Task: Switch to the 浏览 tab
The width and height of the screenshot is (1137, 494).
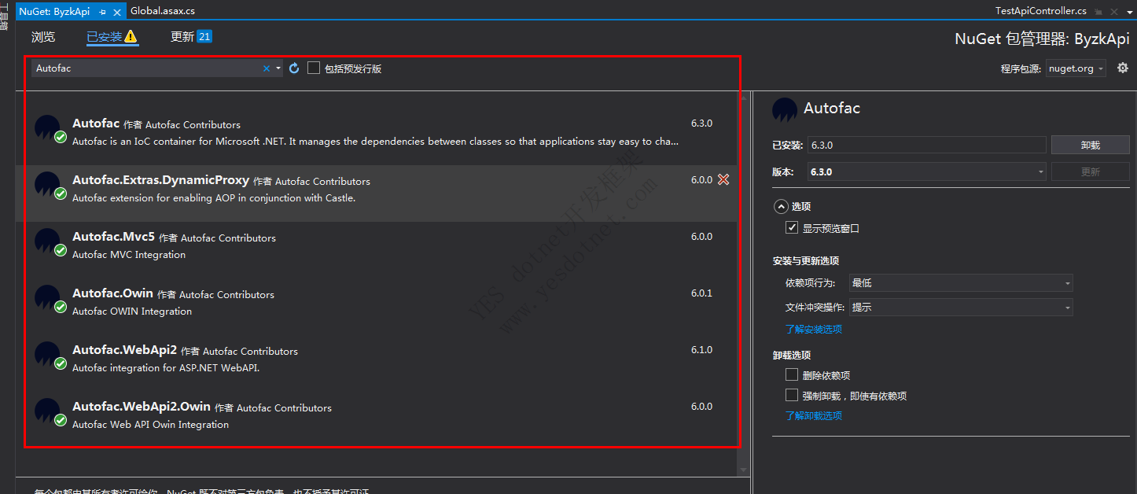Action: (x=43, y=36)
